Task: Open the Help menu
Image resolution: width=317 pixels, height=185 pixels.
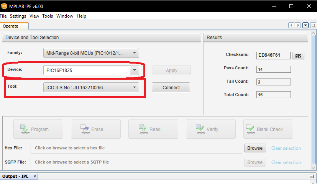Action: pyautogui.click(x=81, y=16)
